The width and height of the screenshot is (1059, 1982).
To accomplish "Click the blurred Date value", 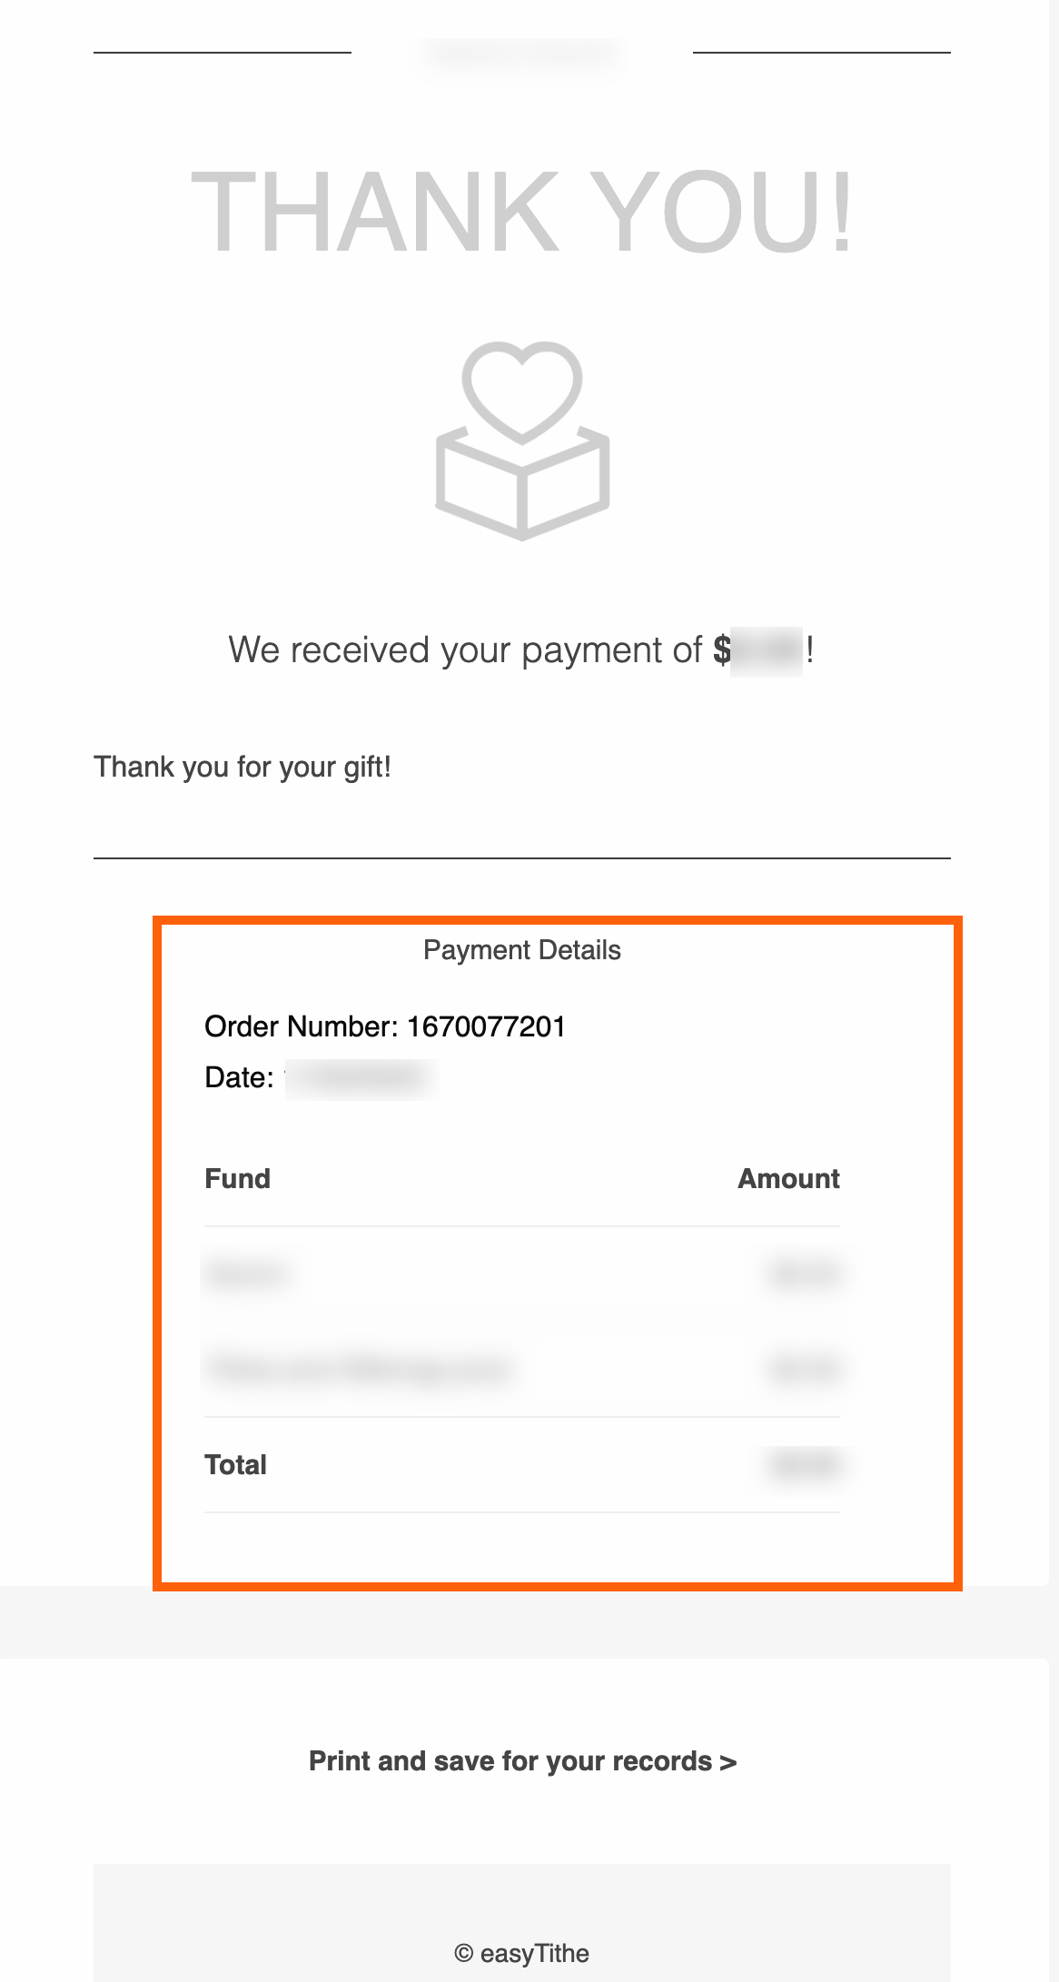I will [361, 1078].
